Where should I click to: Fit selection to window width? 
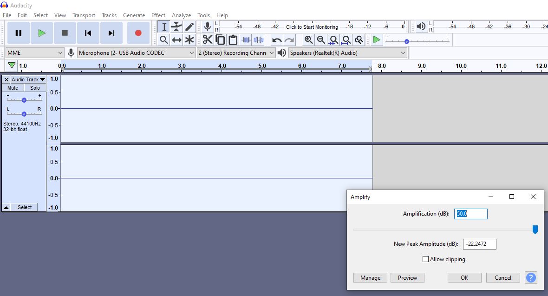point(334,40)
